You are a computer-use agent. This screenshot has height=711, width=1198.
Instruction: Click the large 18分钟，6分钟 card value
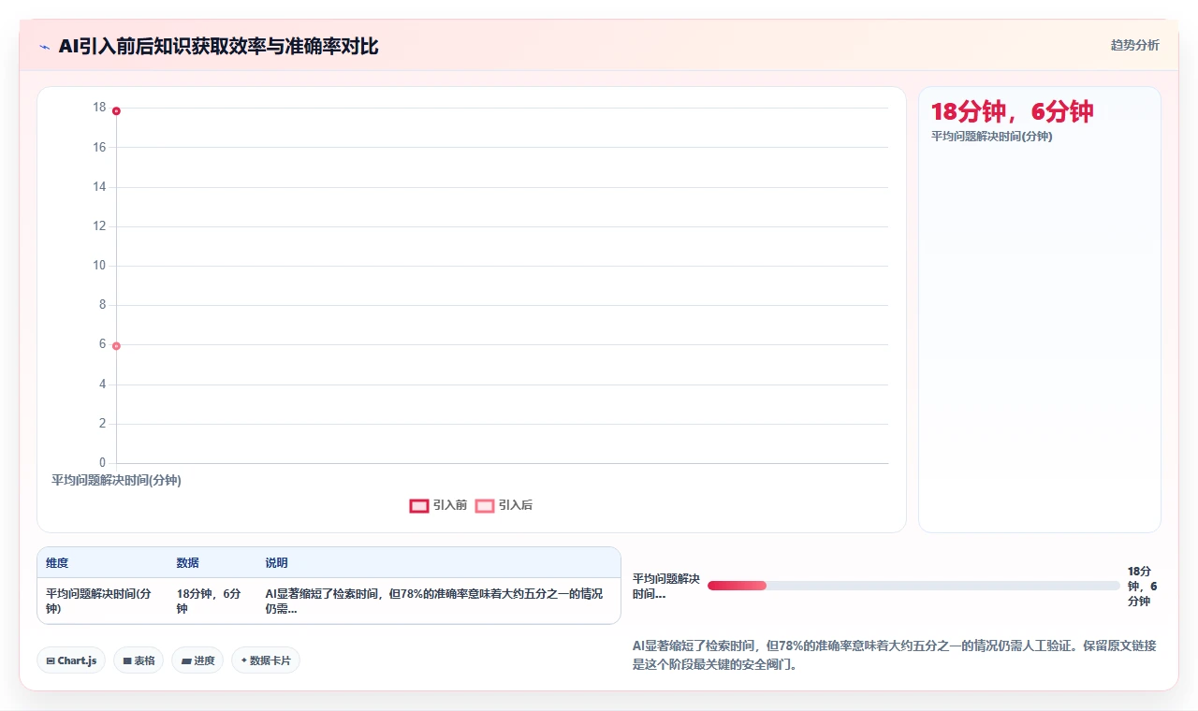[x=1012, y=112]
